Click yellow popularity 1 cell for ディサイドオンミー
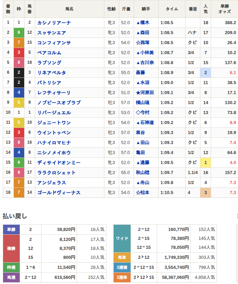Image resolution: width=238 pixels, height=284 pixels. (206, 163)
